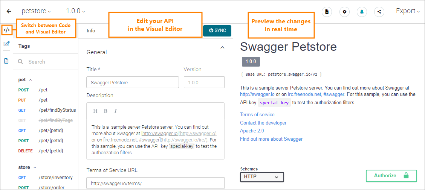
Task: Click the Authorize button
Action: 391,176
